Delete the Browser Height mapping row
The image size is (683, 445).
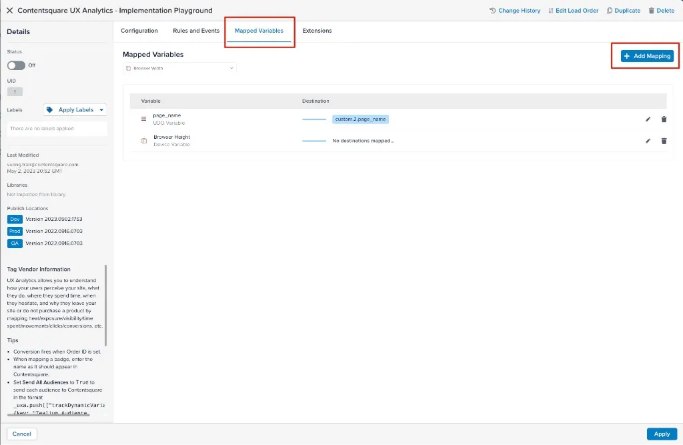coord(664,141)
